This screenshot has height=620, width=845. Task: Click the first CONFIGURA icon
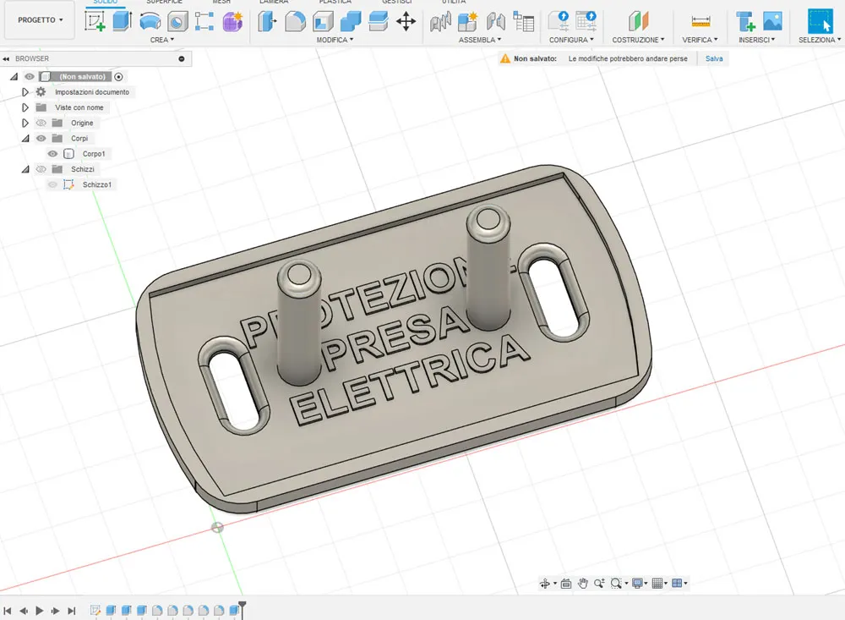click(559, 21)
